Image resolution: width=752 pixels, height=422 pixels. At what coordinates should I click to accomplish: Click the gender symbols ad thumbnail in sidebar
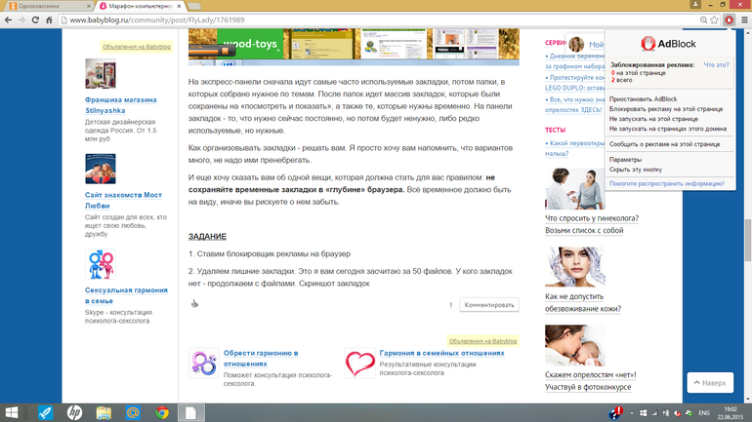[101, 264]
